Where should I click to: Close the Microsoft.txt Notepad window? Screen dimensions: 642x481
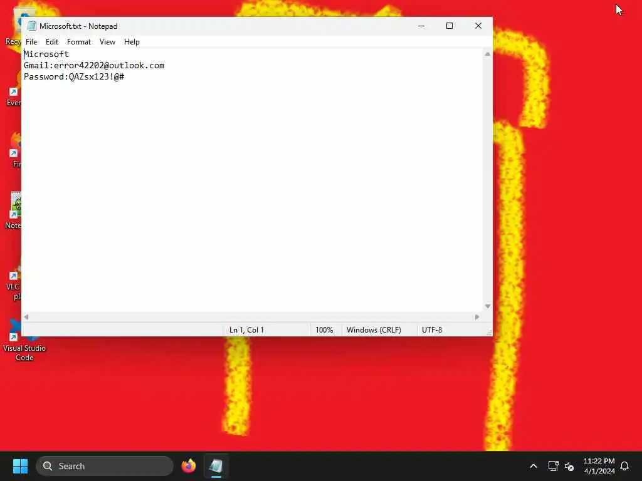[478, 26]
